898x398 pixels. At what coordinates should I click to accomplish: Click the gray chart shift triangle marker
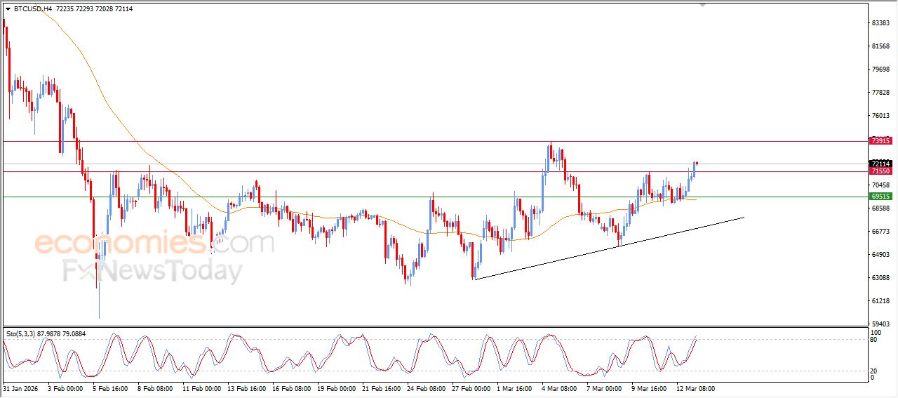pos(702,5)
